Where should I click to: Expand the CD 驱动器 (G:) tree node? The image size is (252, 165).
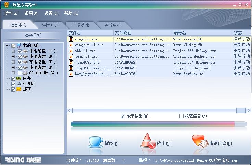tap(13, 73)
